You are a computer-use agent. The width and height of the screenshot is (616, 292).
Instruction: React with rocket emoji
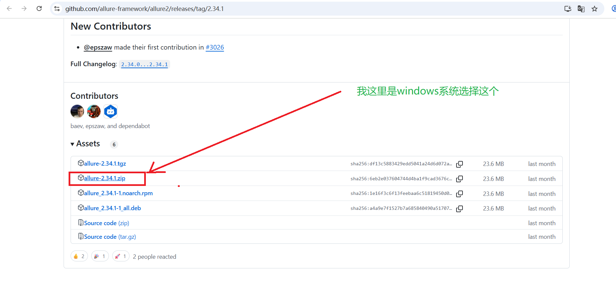[x=121, y=256]
